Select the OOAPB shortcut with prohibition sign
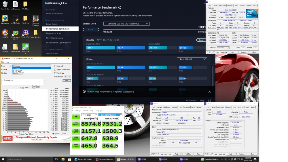Screen dimensions: 288x162 point(5,34)
